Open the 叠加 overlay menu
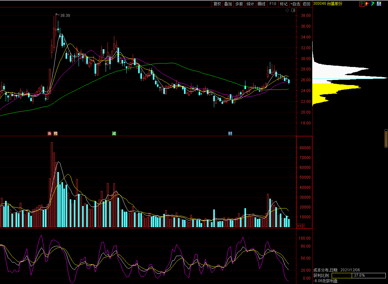388x284 pixels. click(x=228, y=4)
